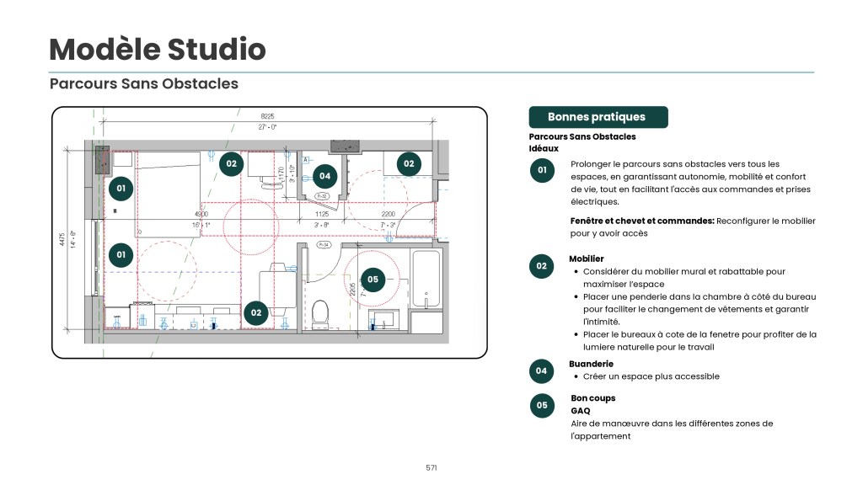Click marker 02 beside the dining table on plan
The image size is (863, 485).
pos(256,313)
